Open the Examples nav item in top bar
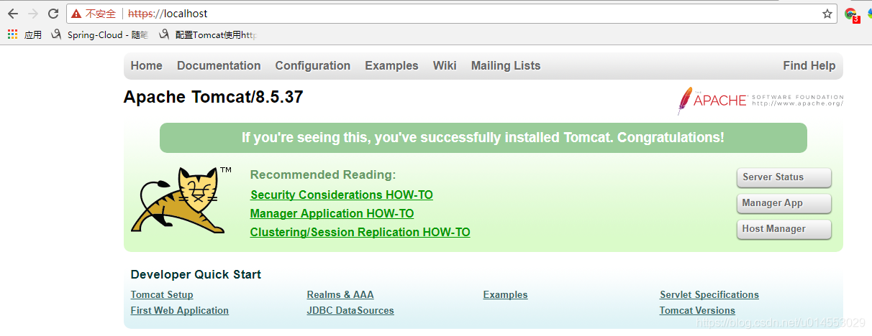 (x=391, y=65)
